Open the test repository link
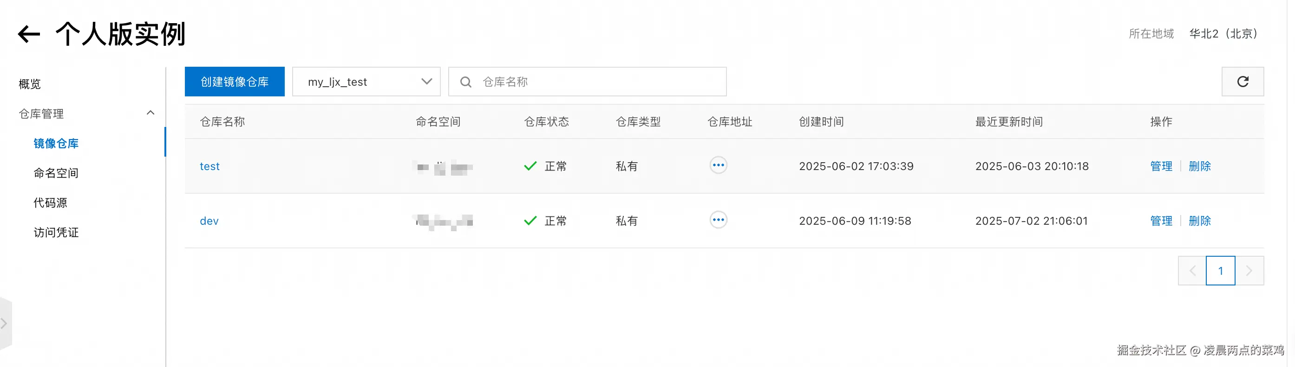Viewport: 1295px width, 367px height. (x=209, y=166)
